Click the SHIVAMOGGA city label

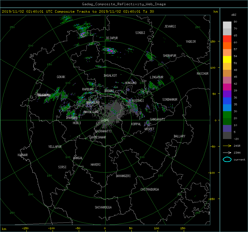[x=103, y=207]
